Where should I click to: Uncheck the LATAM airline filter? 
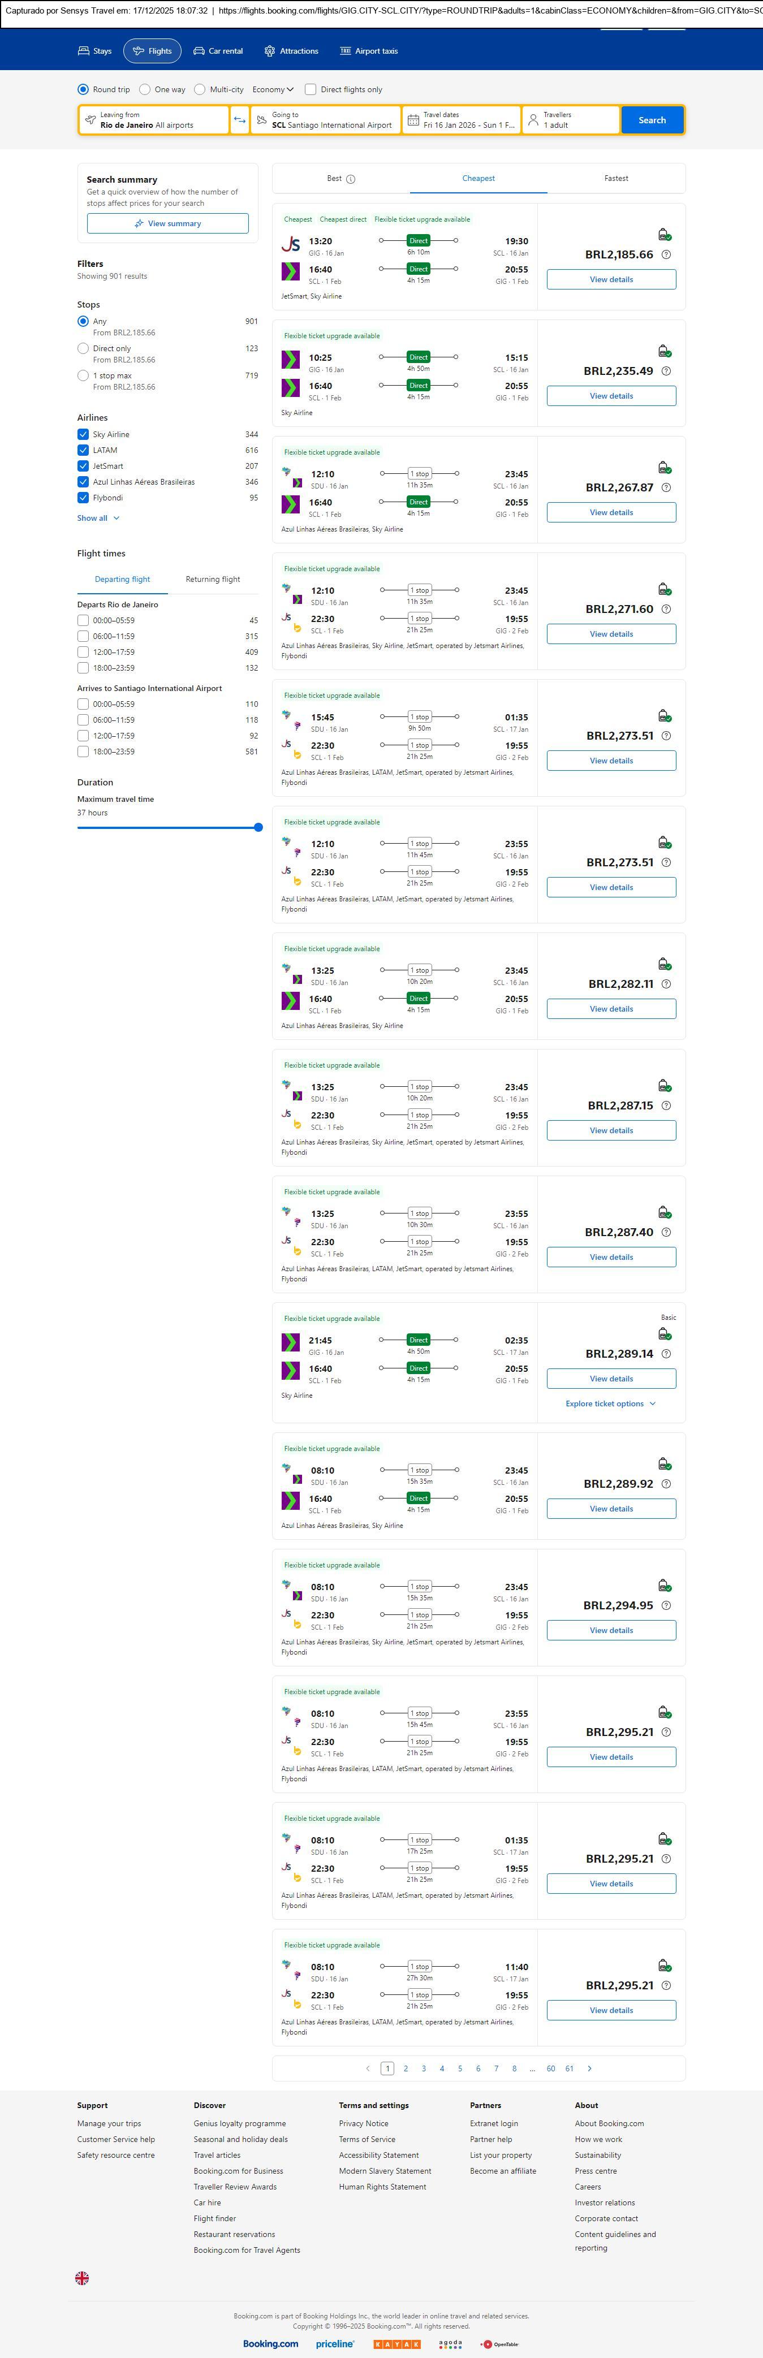[83, 450]
